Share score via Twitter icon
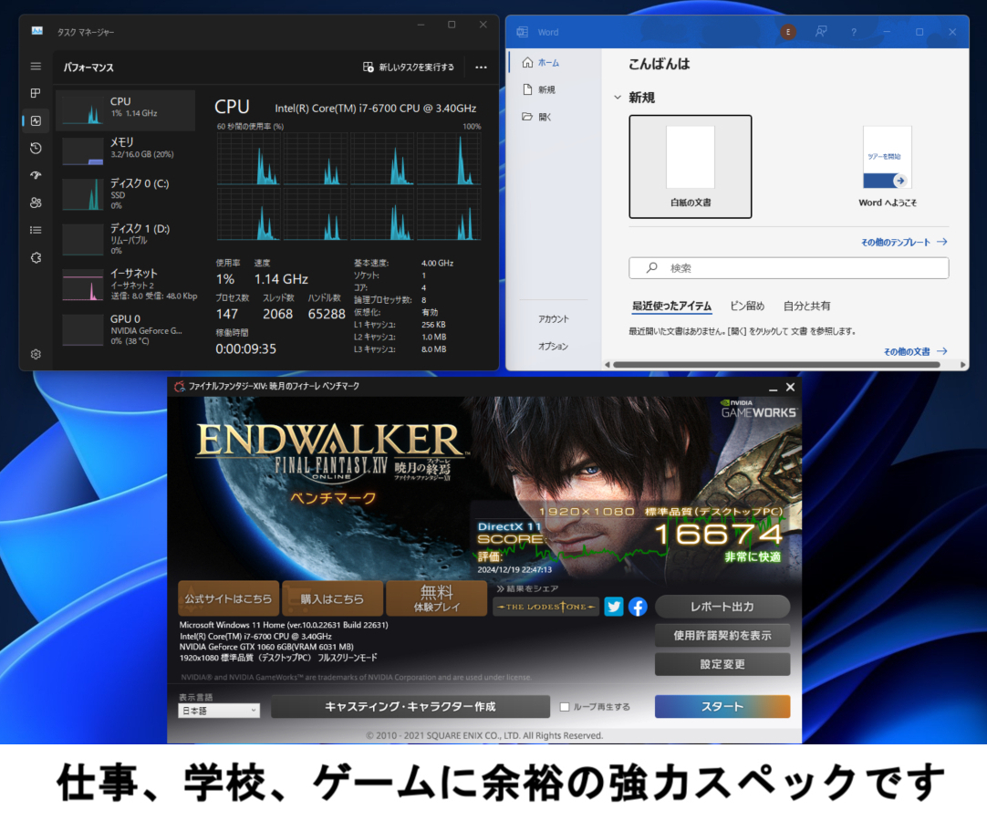The width and height of the screenshot is (987, 821). point(614,607)
